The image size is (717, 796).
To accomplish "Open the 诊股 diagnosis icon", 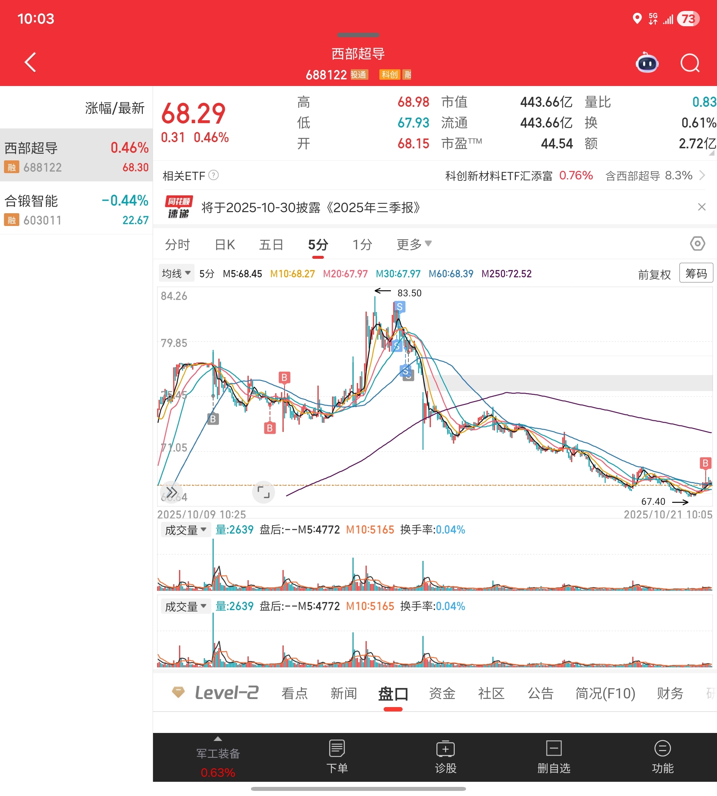I will pyautogui.click(x=445, y=756).
